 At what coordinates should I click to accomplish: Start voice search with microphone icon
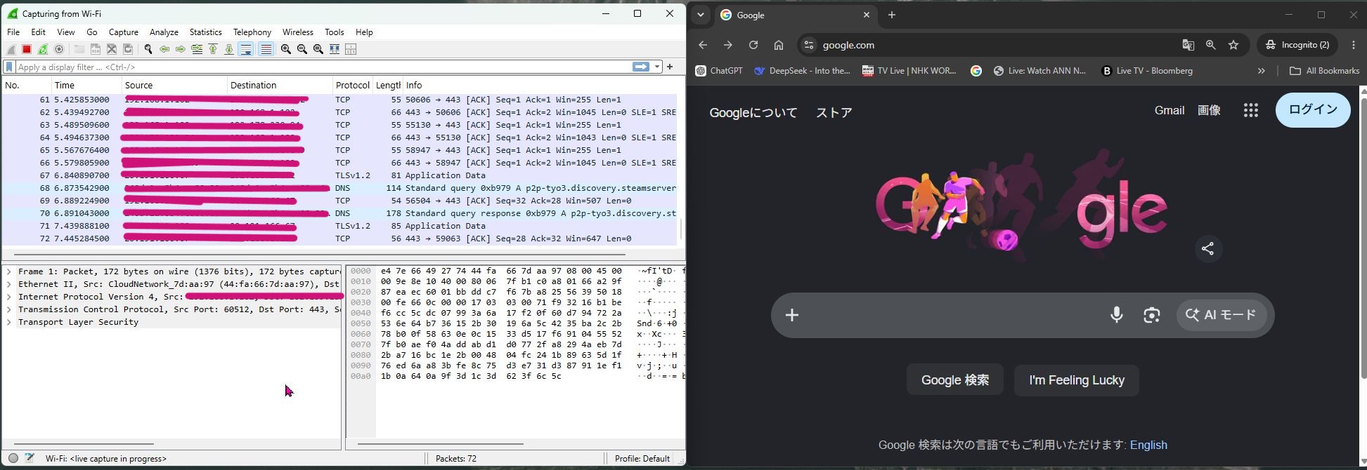click(1117, 315)
